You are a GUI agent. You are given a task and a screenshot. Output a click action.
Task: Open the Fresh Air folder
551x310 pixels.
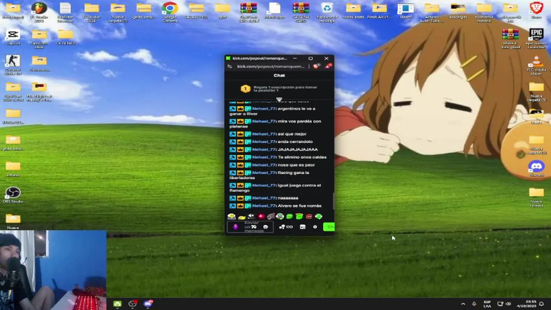click(379, 11)
